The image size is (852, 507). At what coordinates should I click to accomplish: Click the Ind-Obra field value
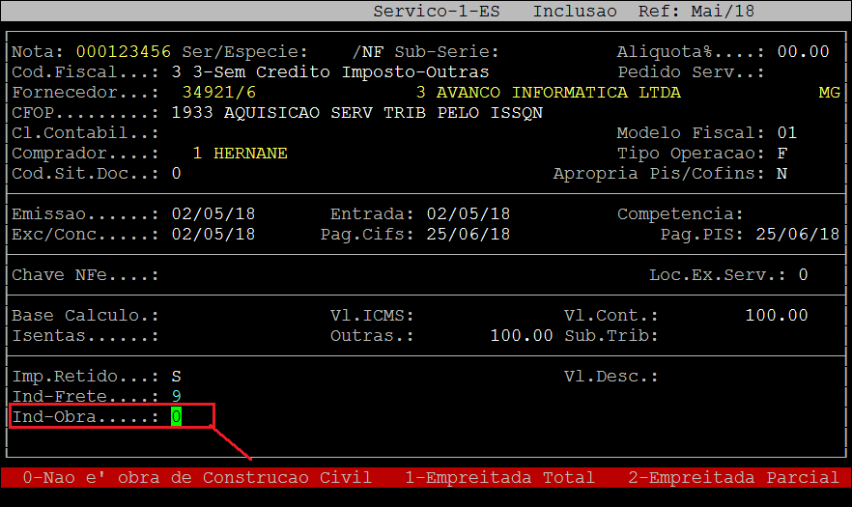[x=176, y=417]
